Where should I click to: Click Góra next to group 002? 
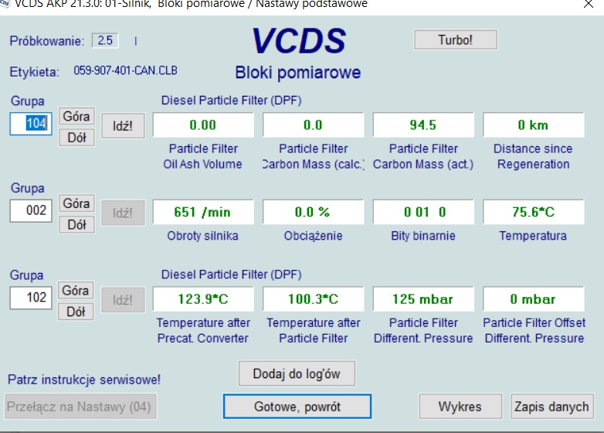(x=76, y=203)
